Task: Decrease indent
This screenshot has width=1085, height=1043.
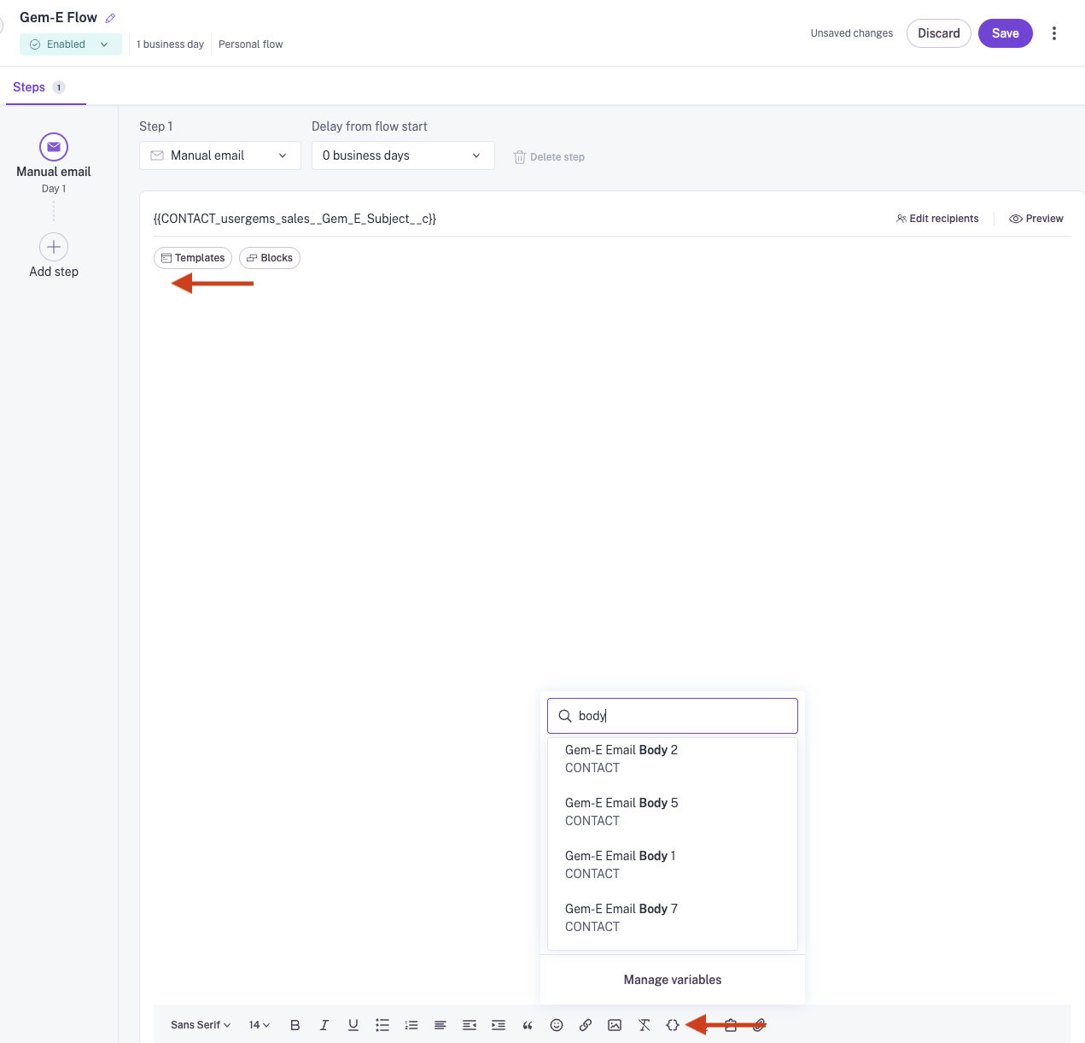Action: point(470,1025)
